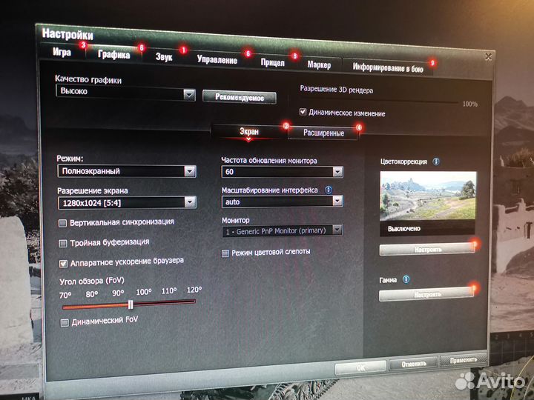Go to the Управление tab
534x400 pixels.
(x=217, y=60)
